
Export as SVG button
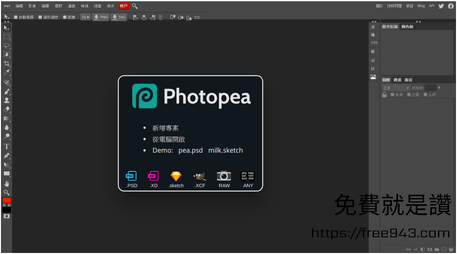(x=119, y=17)
